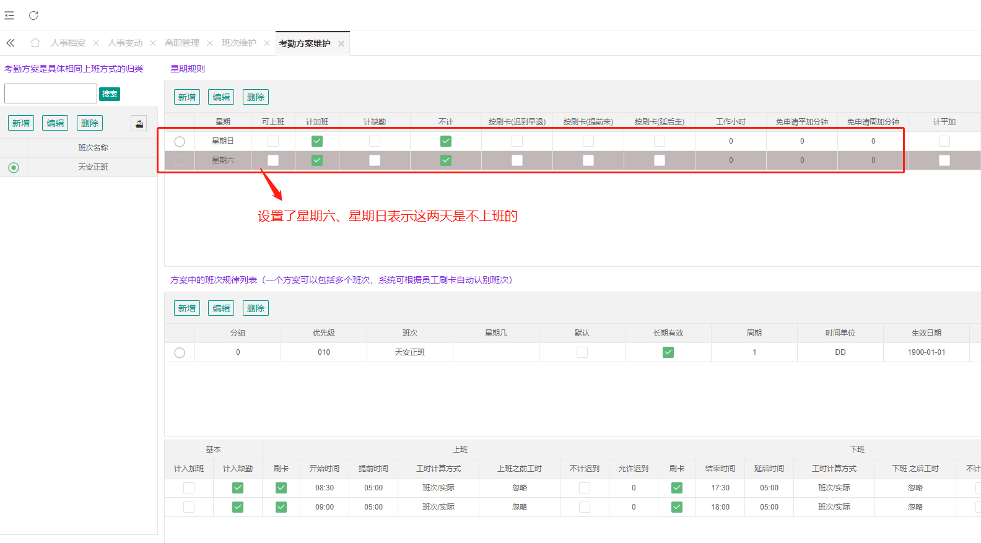Go to the home tab icon
The height and width of the screenshot is (543, 981).
35,43
